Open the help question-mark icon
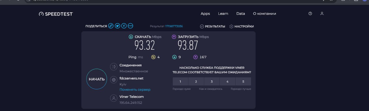Screen dimensions: 369x111 pos(310,14)
